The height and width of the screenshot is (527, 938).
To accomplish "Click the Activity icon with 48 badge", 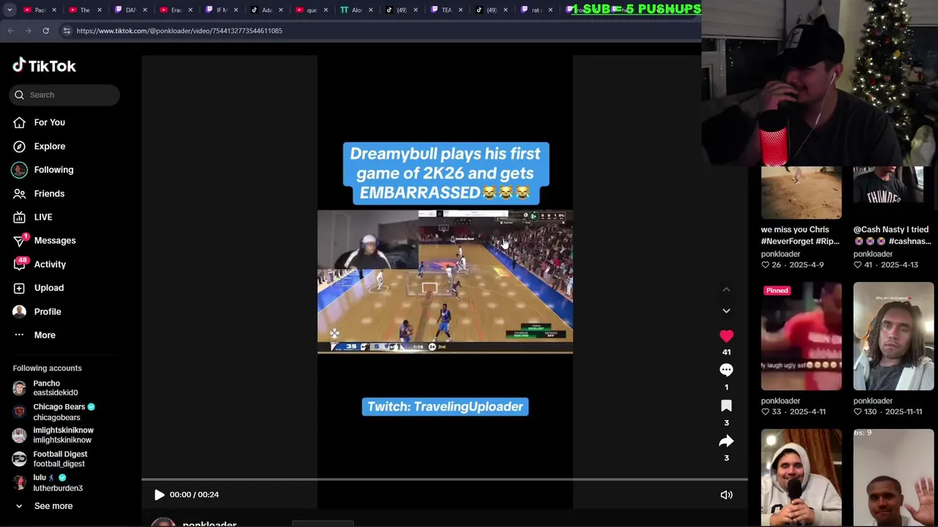I will pos(20,263).
